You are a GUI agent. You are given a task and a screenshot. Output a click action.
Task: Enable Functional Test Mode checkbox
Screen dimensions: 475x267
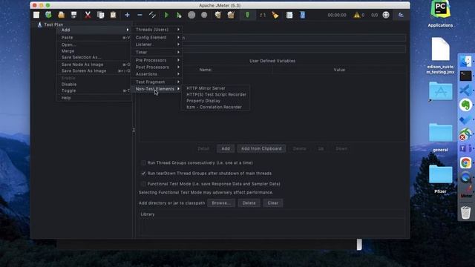coord(143,184)
